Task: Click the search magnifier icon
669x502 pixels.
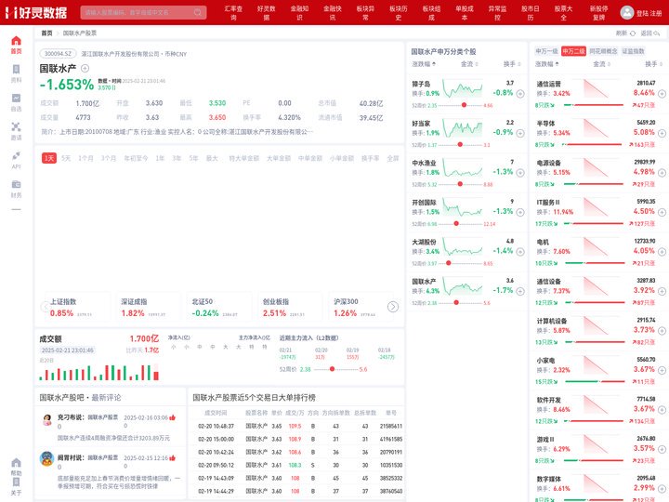Action: (198, 12)
